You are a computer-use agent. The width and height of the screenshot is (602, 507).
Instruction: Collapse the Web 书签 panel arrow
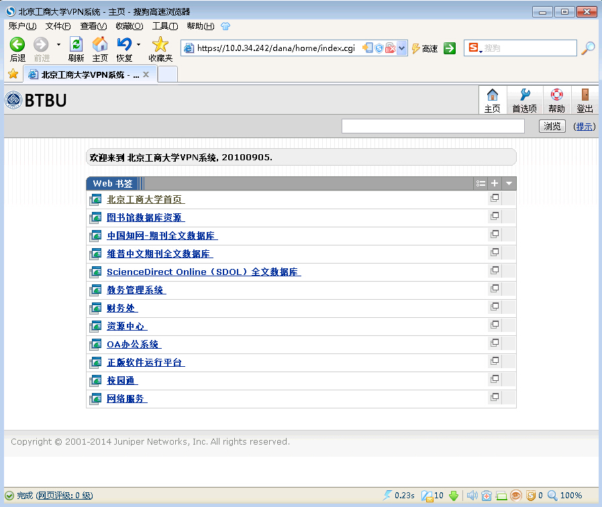(x=509, y=183)
